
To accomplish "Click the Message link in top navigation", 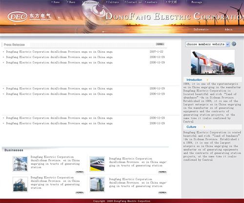I will pos(197,2).
